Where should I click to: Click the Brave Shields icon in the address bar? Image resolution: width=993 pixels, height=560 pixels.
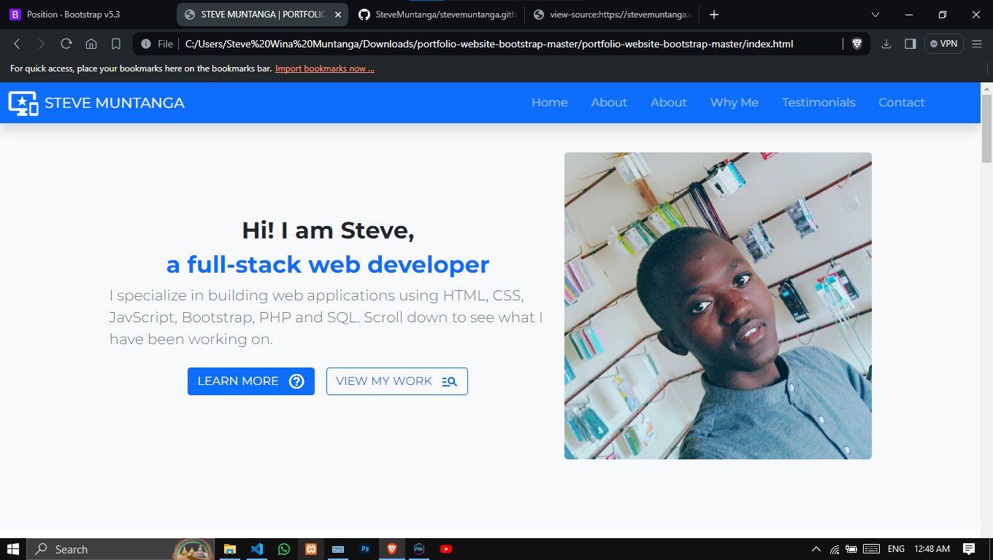pos(856,44)
